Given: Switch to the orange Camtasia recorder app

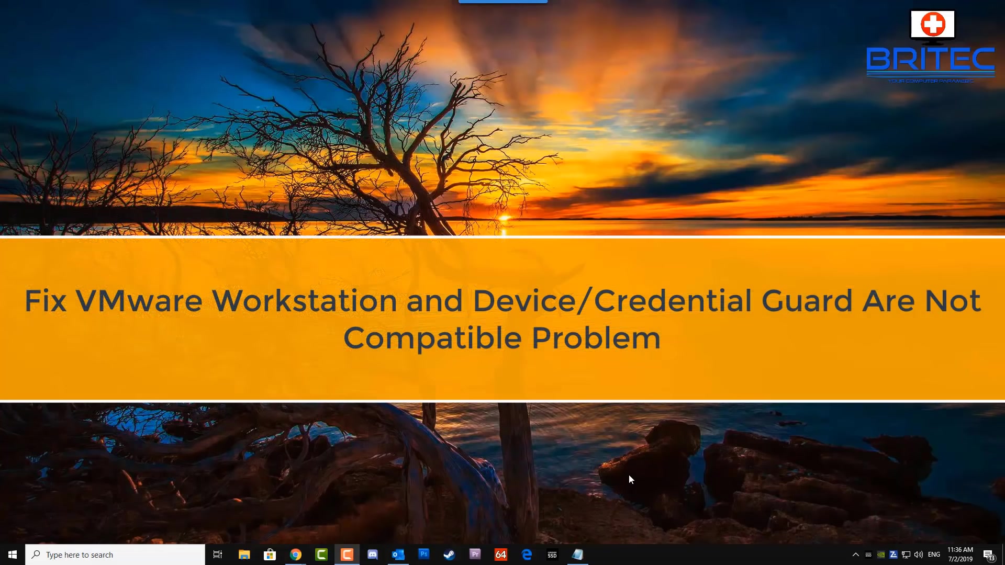Looking at the screenshot, I should 347,555.
